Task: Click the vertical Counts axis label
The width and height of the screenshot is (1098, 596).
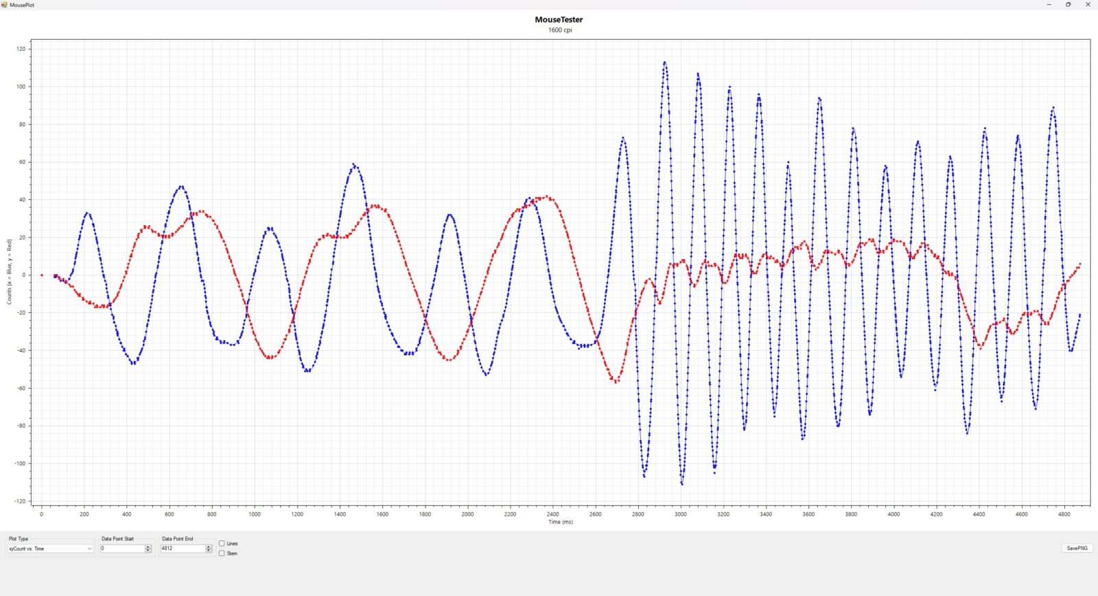Action: (10, 272)
